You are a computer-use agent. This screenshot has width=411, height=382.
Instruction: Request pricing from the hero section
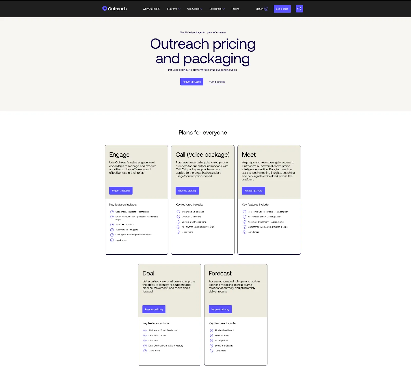(191, 81)
